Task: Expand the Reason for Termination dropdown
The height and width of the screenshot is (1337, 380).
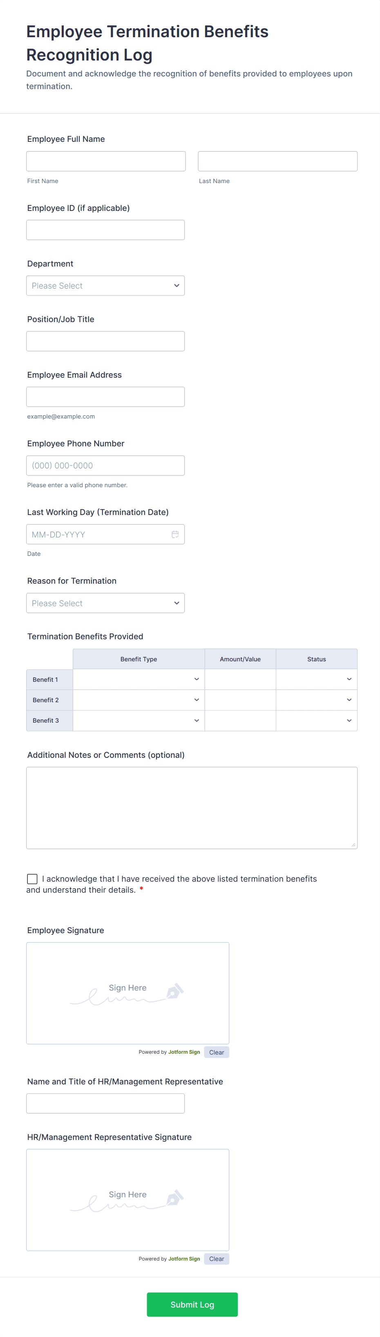Action: pyautogui.click(x=105, y=603)
